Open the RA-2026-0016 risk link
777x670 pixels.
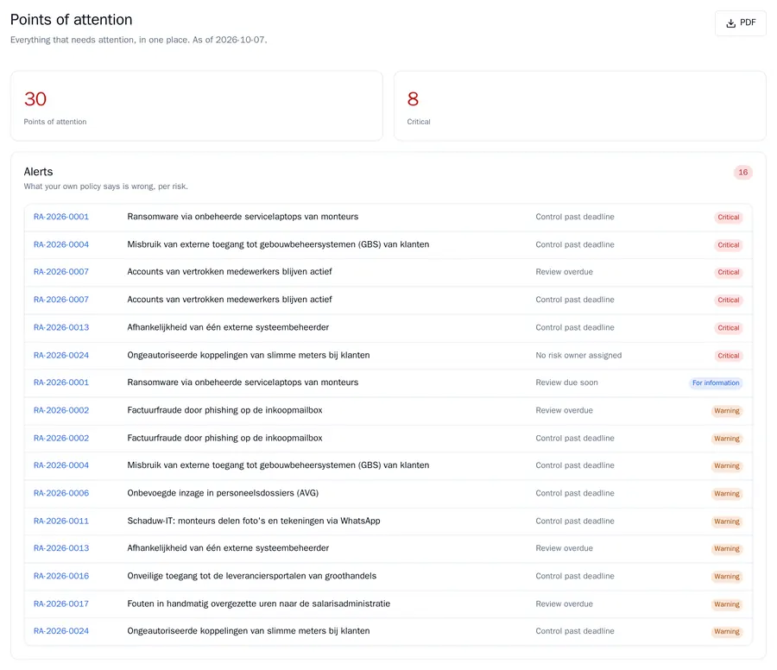click(61, 575)
